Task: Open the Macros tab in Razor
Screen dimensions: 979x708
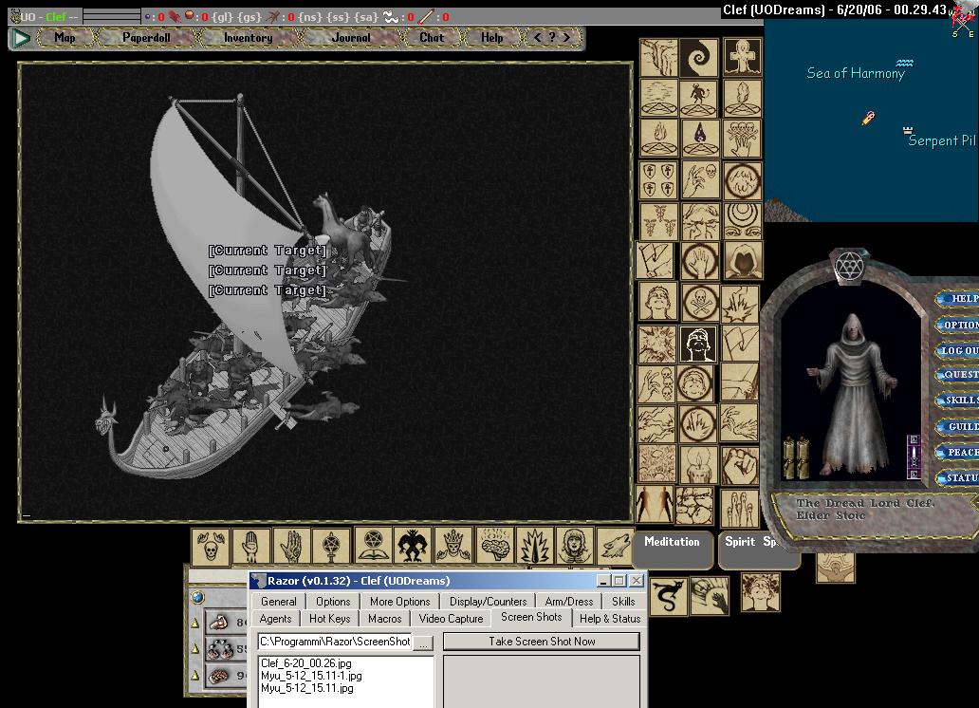Action: (384, 619)
